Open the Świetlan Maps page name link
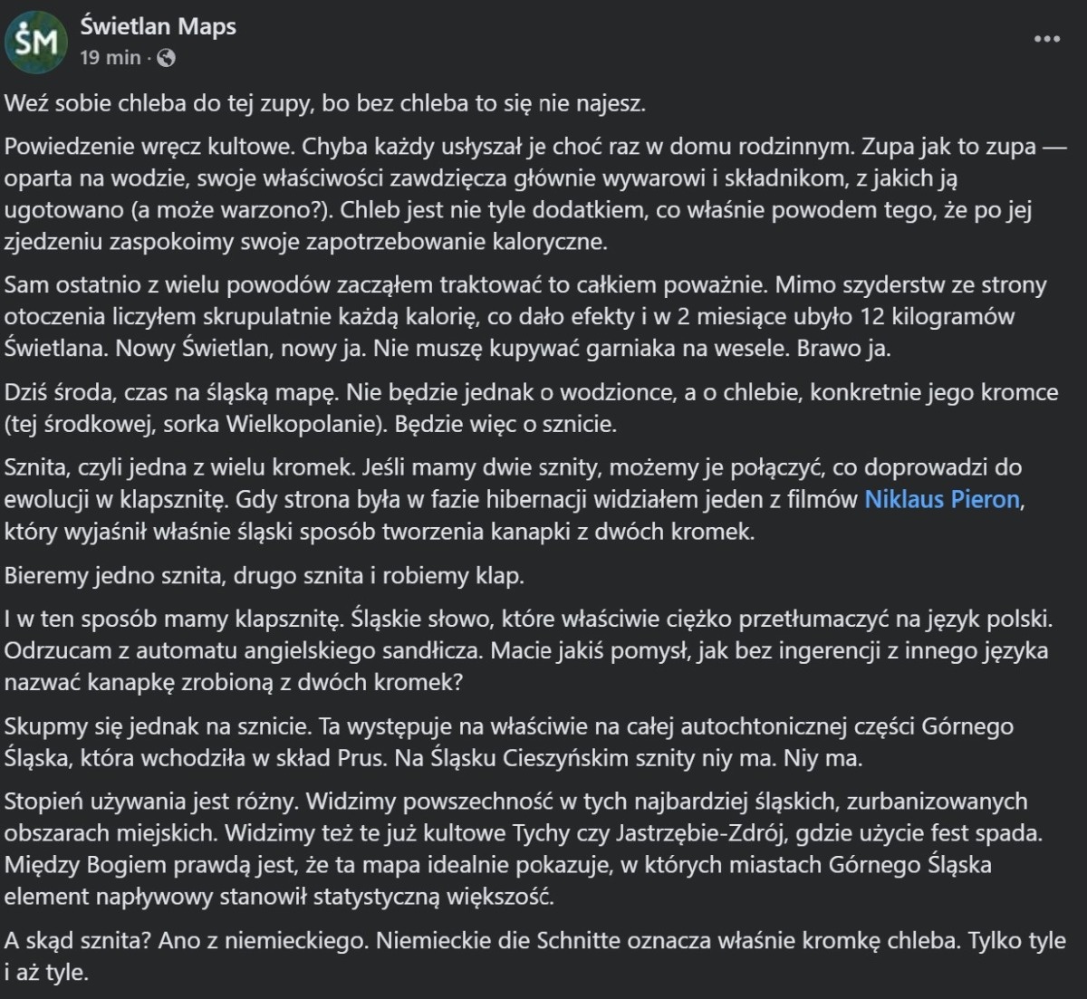 coord(158,26)
